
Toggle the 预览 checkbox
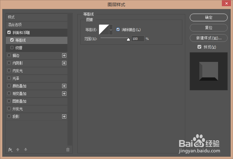tap(199, 47)
